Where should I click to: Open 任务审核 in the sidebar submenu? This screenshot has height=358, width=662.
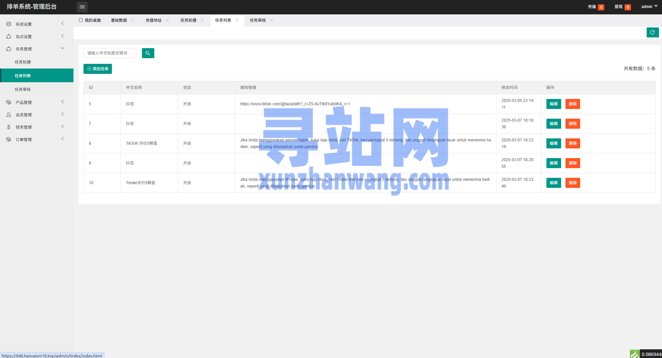point(23,89)
